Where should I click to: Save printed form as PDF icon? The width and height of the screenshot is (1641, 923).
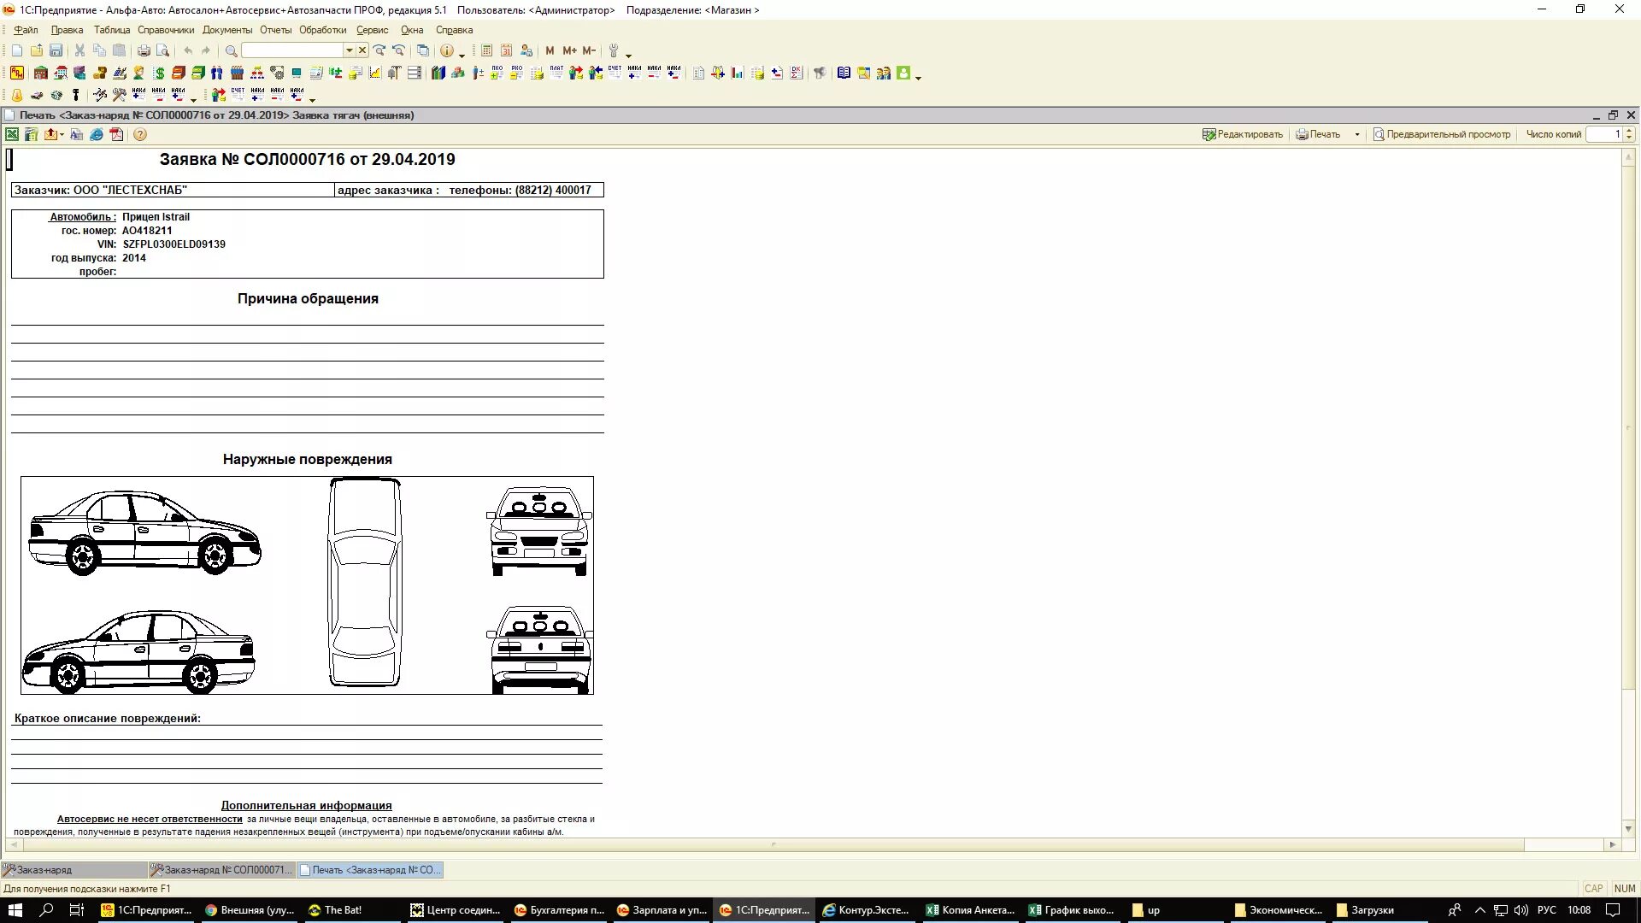(x=117, y=134)
